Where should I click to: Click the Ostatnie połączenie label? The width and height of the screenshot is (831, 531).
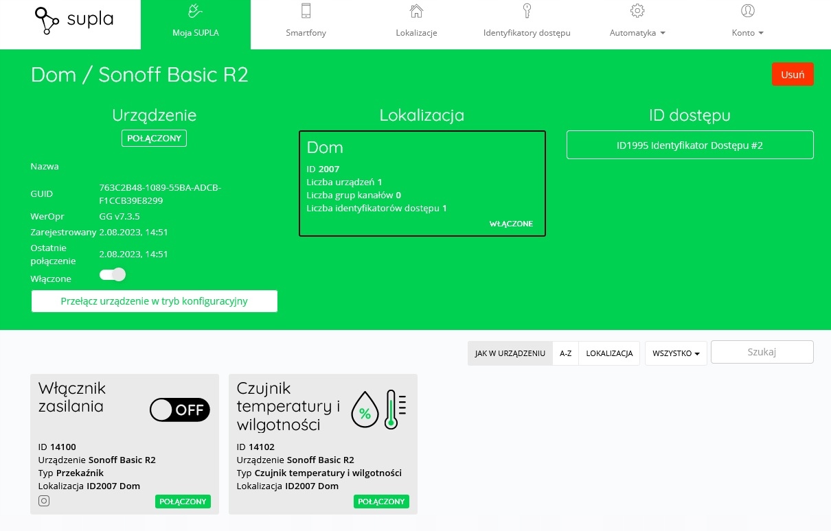coord(54,254)
